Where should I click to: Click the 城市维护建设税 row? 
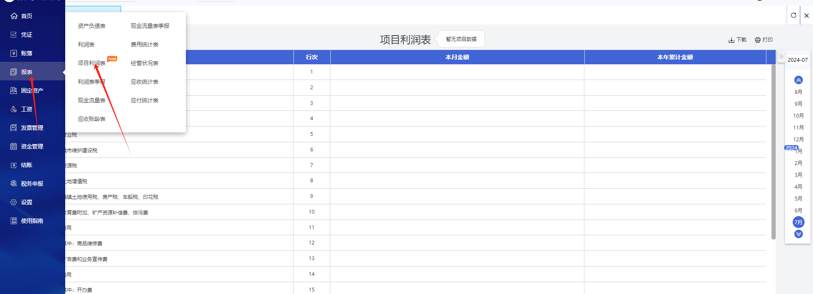click(415, 150)
